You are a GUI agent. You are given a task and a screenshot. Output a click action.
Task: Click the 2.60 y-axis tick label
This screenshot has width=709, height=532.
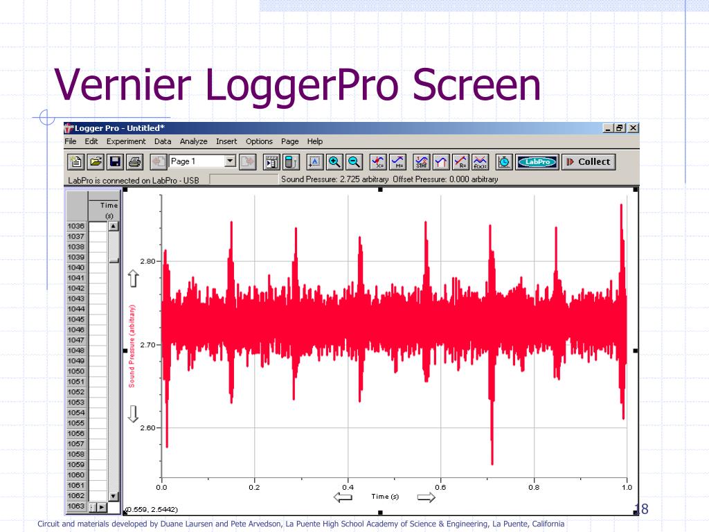coord(147,427)
